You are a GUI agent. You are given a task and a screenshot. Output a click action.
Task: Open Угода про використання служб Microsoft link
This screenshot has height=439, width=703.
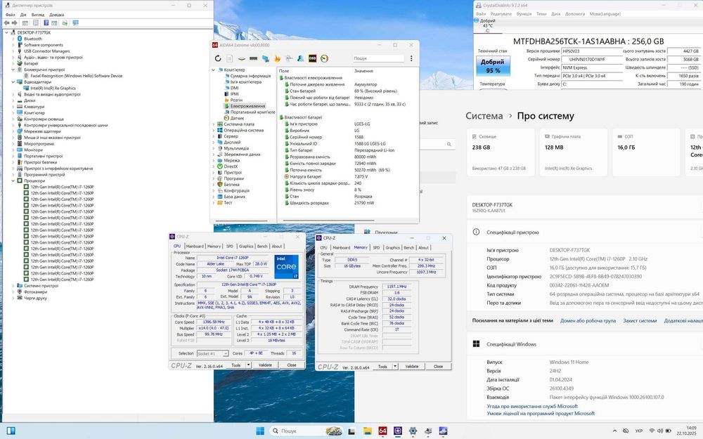532,406
